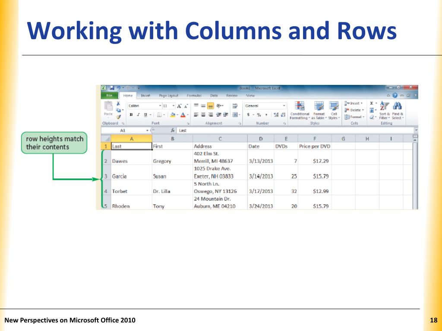Open the Calibri font name dropdown
This screenshot has height=331, width=442.
(160, 106)
